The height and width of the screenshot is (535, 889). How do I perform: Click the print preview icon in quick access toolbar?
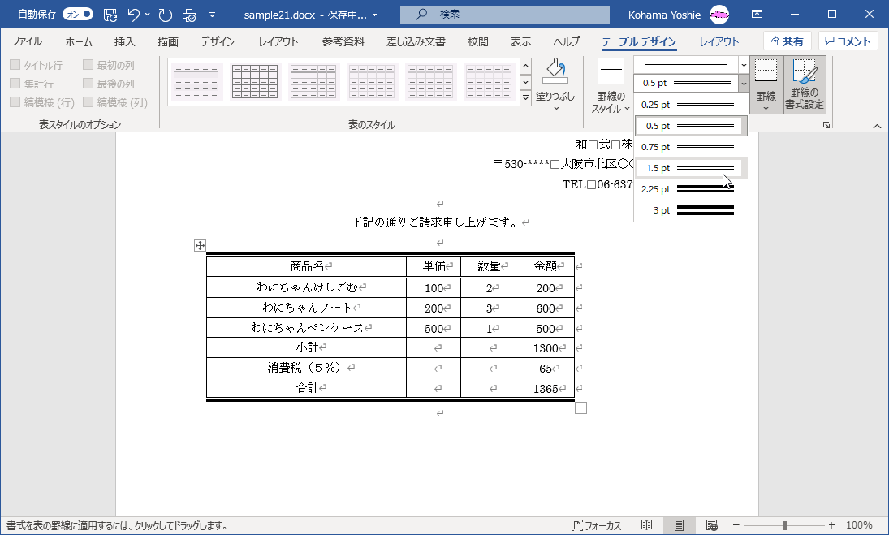189,15
